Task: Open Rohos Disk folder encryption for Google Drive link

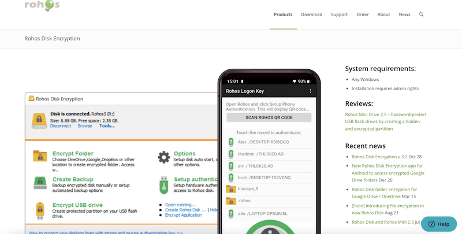Action: [x=384, y=193]
